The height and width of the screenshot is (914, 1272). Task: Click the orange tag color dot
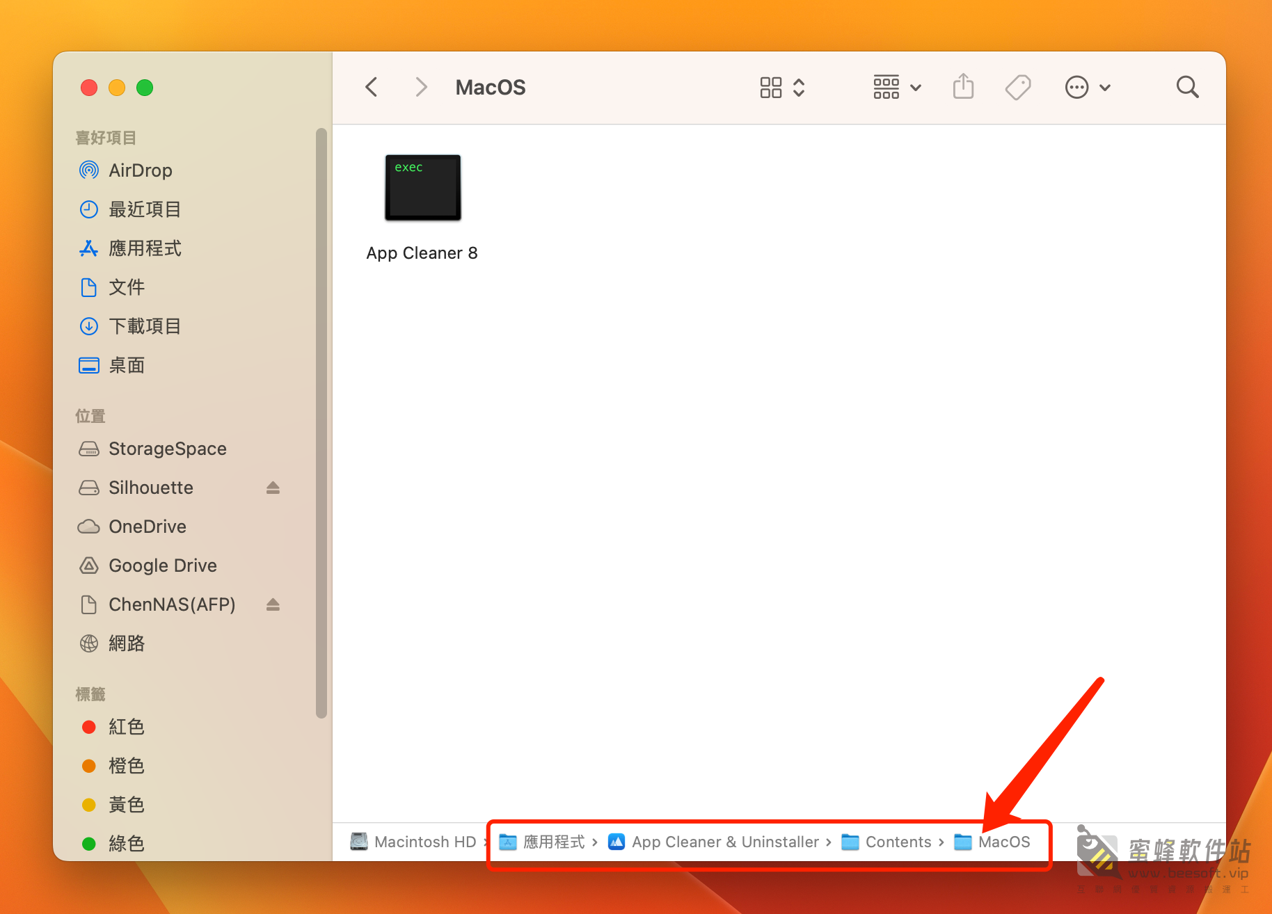tap(89, 766)
